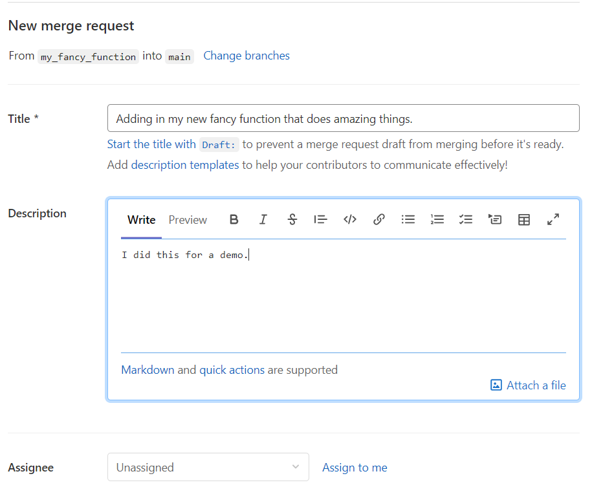Click the italic formatting icon
Image resolution: width=592 pixels, height=487 pixels.
(263, 220)
